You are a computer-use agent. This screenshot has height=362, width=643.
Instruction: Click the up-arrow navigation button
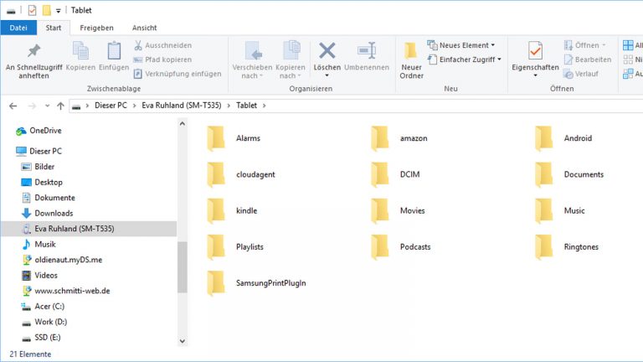pyautogui.click(x=60, y=106)
